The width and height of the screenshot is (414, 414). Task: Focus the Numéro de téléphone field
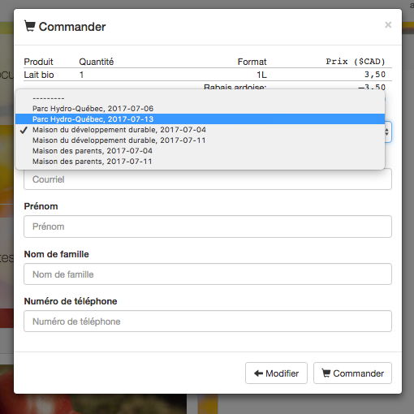click(208, 321)
